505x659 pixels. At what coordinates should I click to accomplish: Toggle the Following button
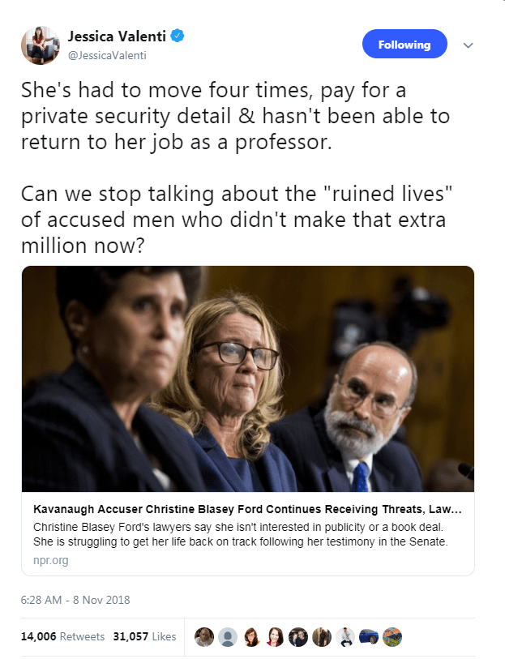404,45
